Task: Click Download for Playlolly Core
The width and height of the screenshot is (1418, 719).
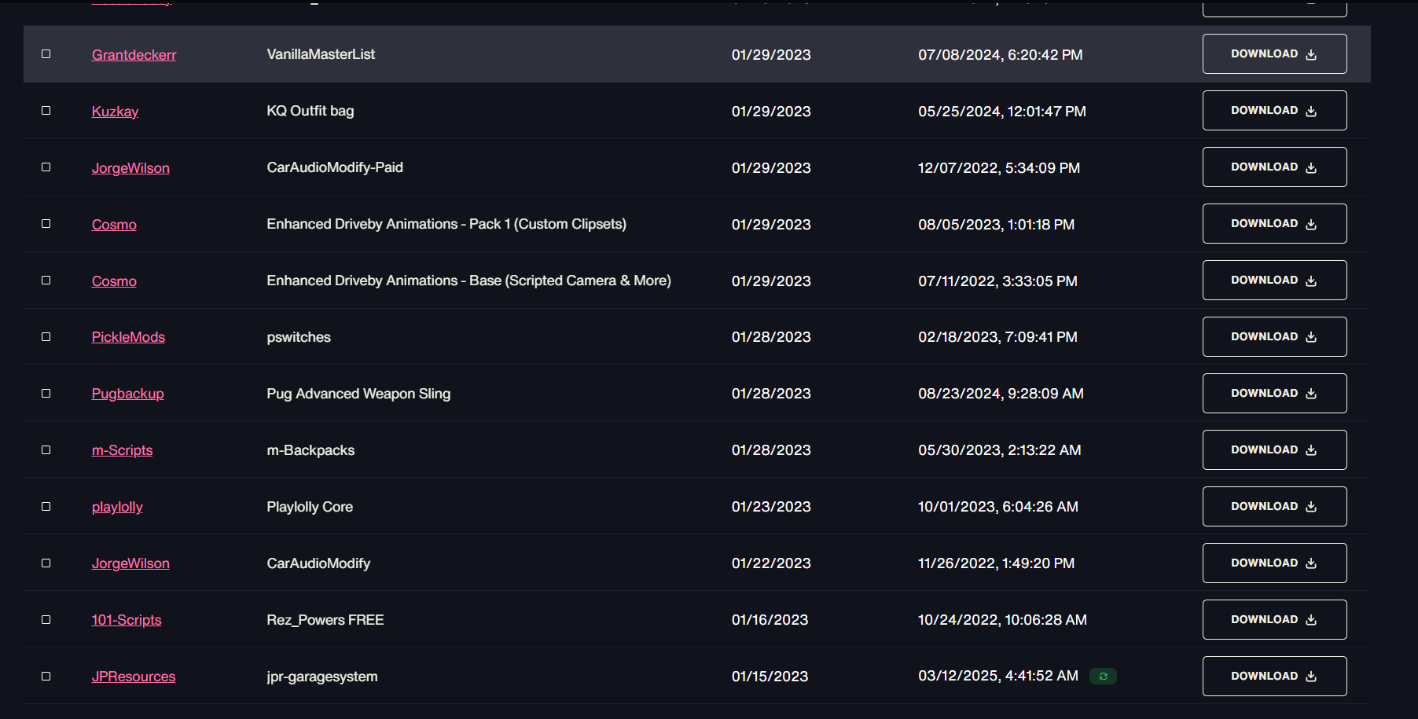Action: tap(1274, 507)
